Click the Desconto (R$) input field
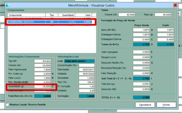Screen dimensions: 182x113 point(141,89)
